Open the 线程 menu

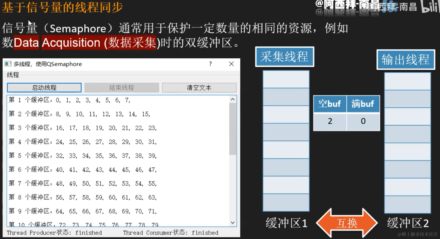tap(13, 75)
